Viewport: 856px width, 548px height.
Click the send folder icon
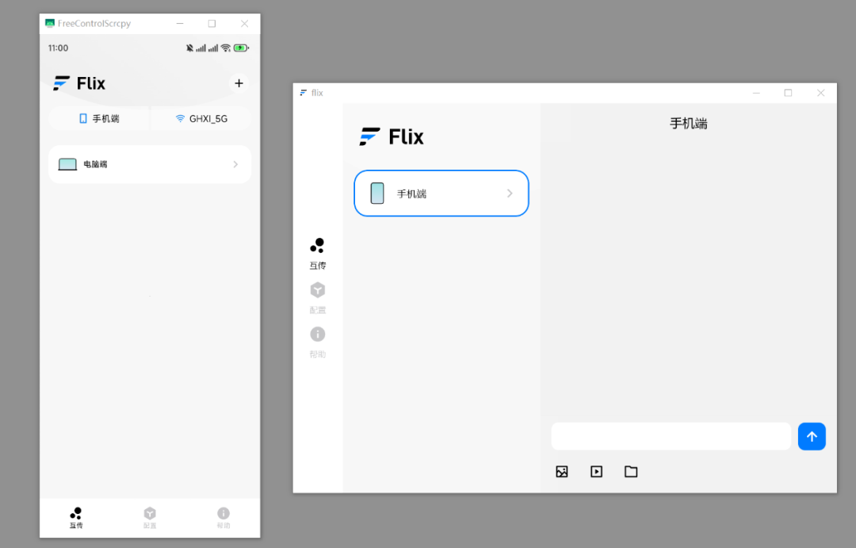coord(631,472)
